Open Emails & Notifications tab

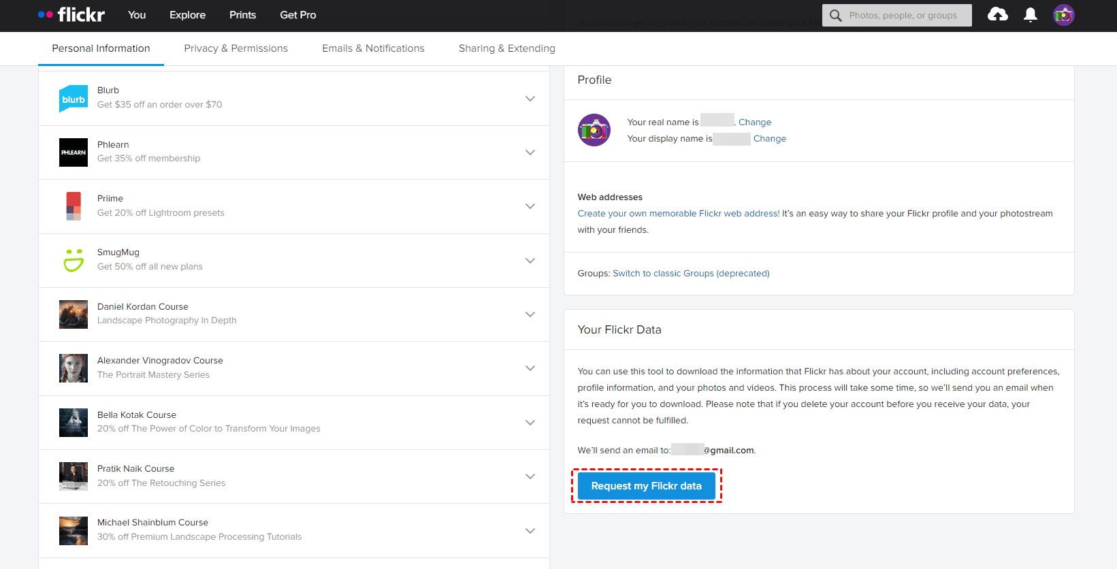point(373,48)
